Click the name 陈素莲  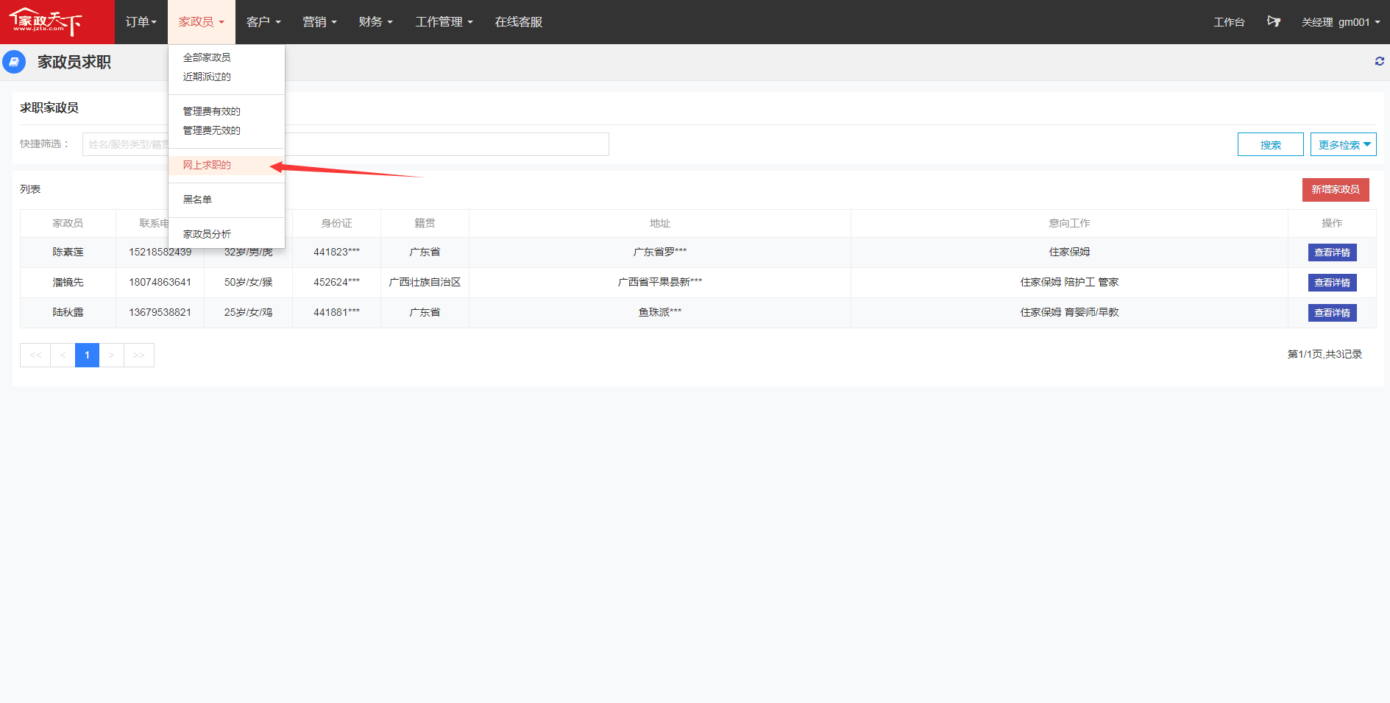[68, 252]
